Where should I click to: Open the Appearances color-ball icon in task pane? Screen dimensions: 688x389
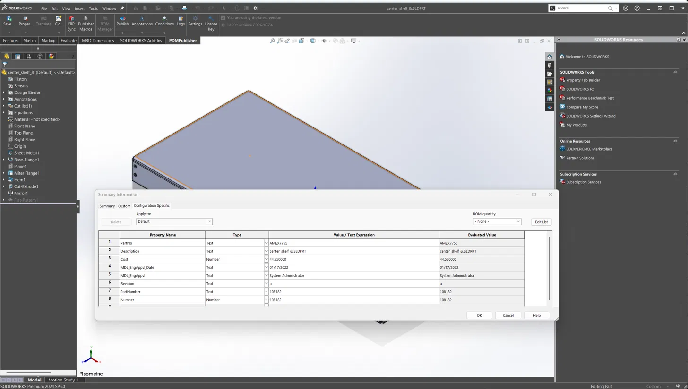tap(550, 90)
